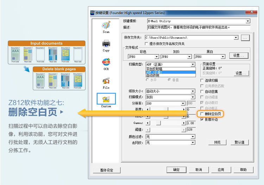The width and height of the screenshot is (264, 185).
Task: Click the 描述 description text field
Action: pyautogui.click(x=199, y=27)
